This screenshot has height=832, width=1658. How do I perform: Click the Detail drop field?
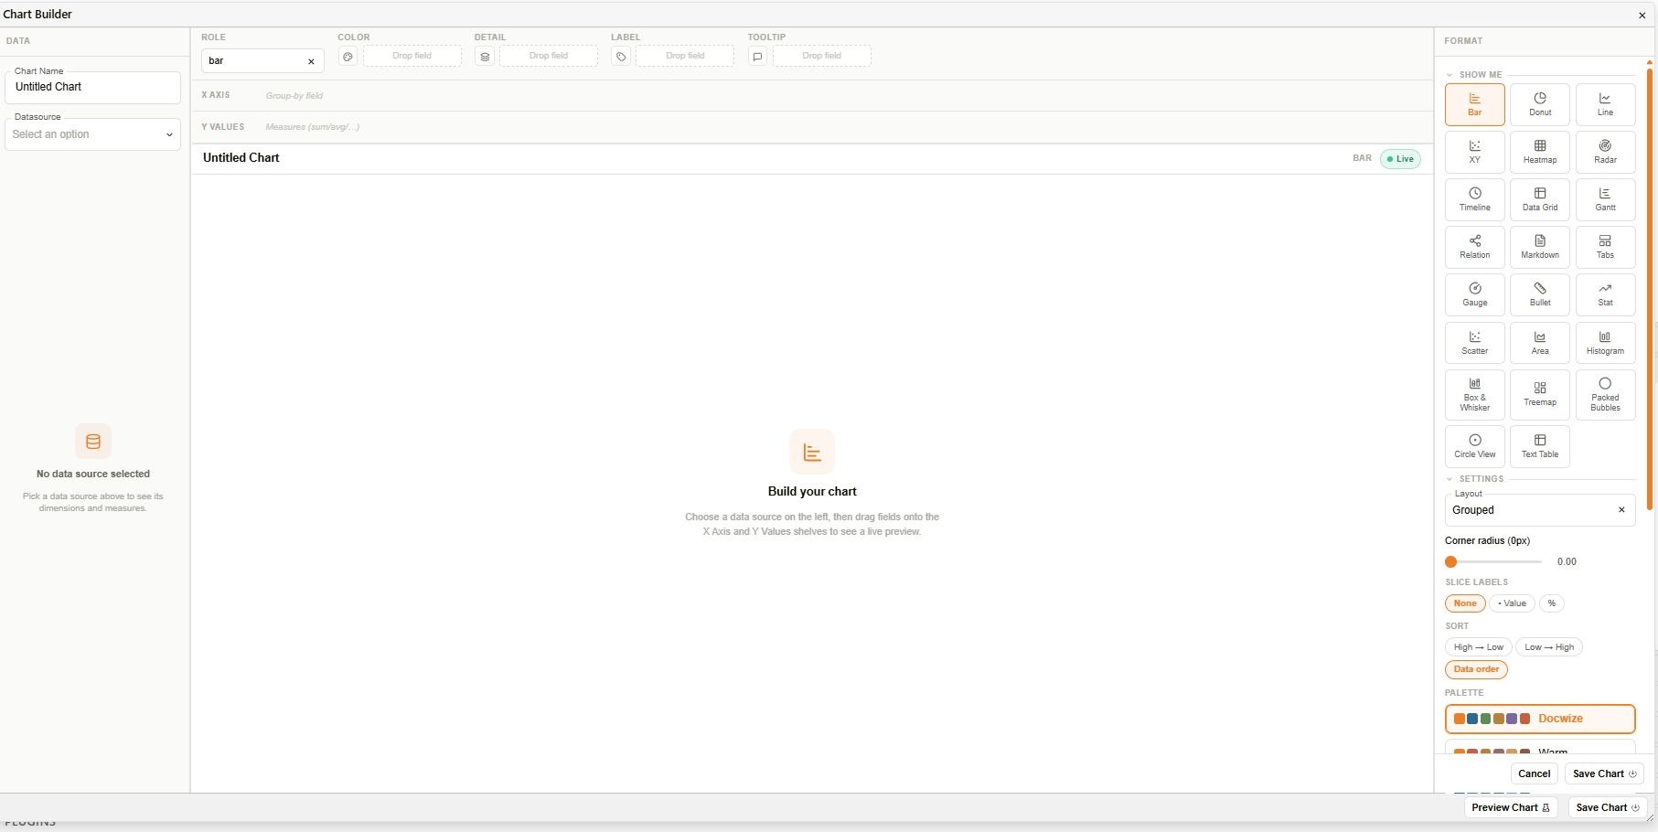pos(549,56)
